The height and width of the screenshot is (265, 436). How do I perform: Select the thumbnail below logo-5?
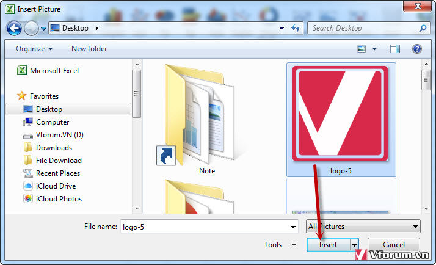pos(341,196)
